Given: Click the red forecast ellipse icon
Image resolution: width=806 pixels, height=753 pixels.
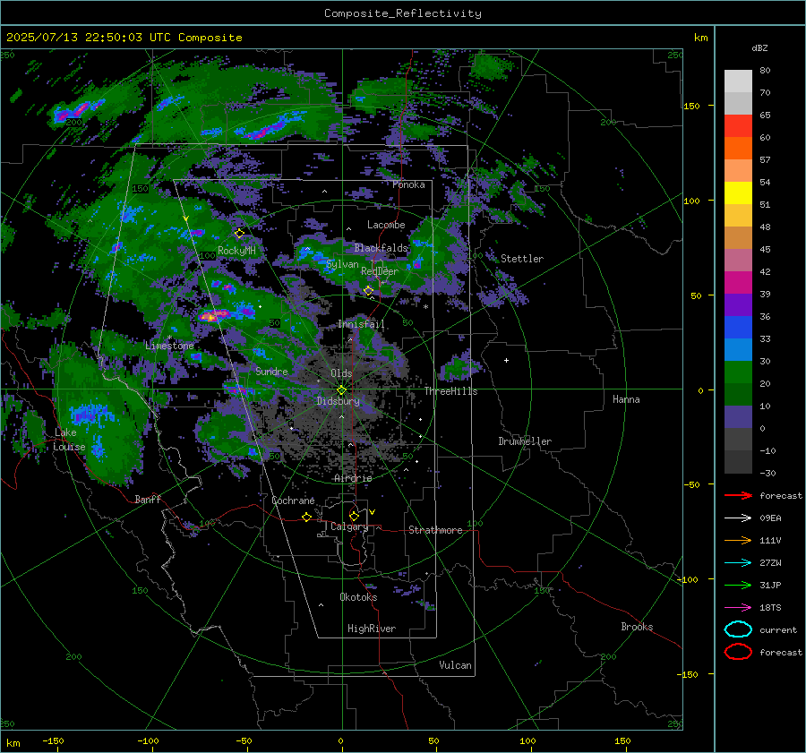Looking at the screenshot, I should tap(738, 652).
